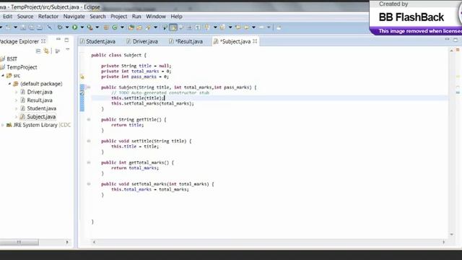
Task: Open the Refactor menu
Action: click(x=48, y=17)
